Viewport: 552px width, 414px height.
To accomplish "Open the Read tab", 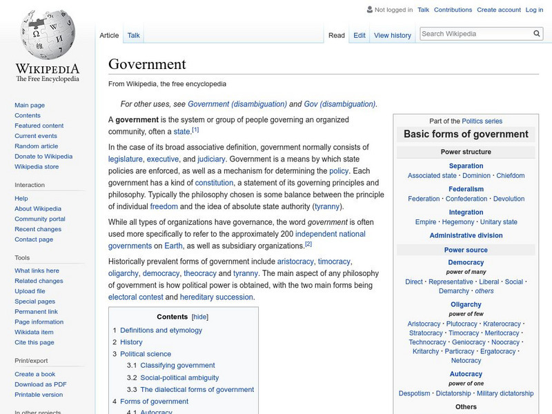I will pos(336,35).
